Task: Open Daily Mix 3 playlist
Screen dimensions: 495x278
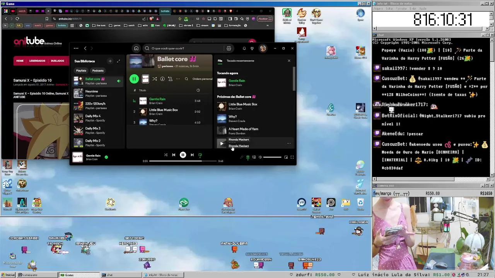Action: tap(98, 131)
